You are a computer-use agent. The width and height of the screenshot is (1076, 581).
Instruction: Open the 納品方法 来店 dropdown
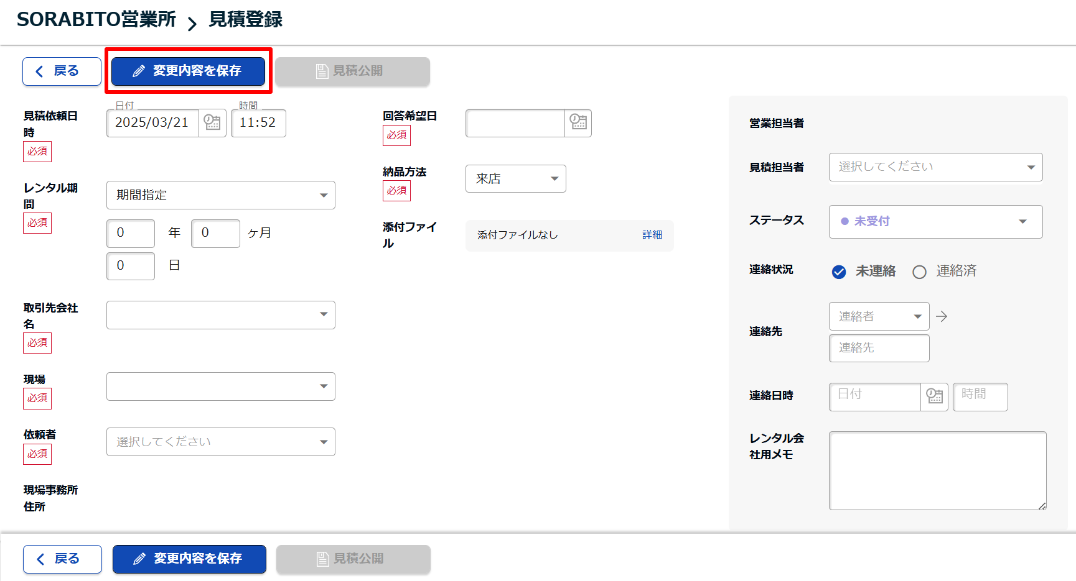coord(515,179)
